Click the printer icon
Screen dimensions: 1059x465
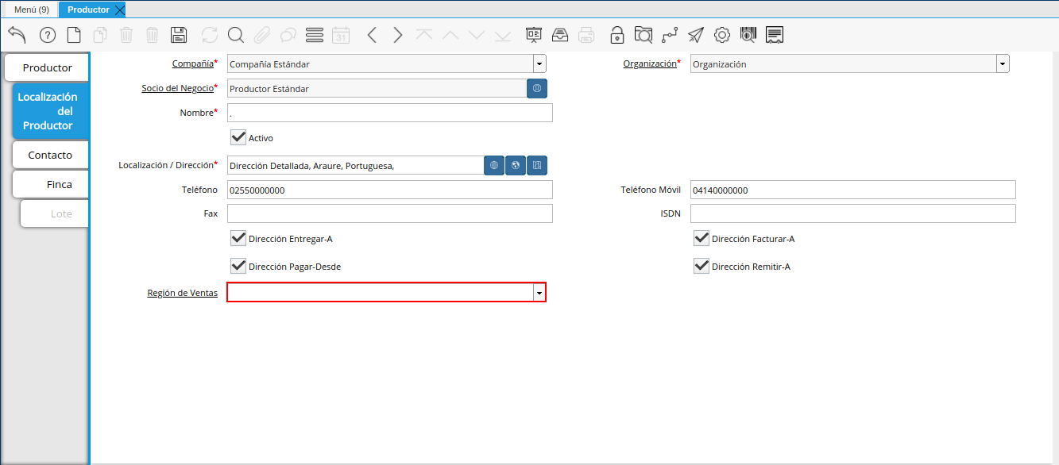[x=586, y=35]
